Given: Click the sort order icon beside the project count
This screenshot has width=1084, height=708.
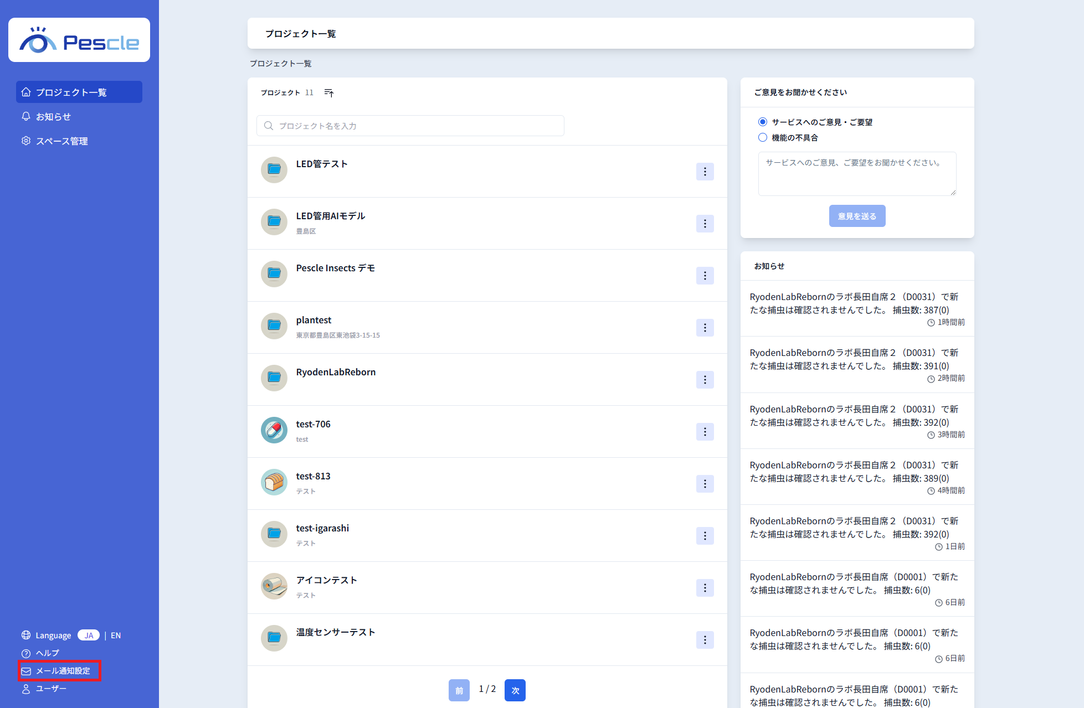Looking at the screenshot, I should pos(328,93).
